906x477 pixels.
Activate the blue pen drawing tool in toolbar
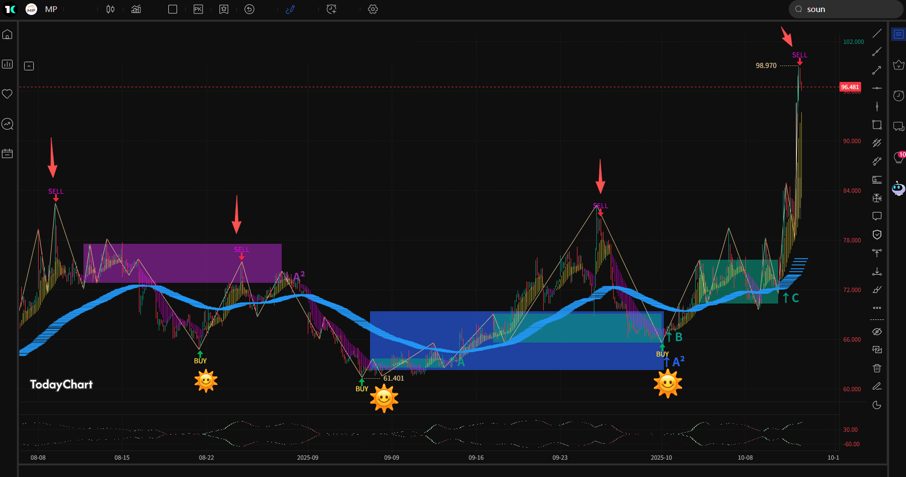point(291,9)
